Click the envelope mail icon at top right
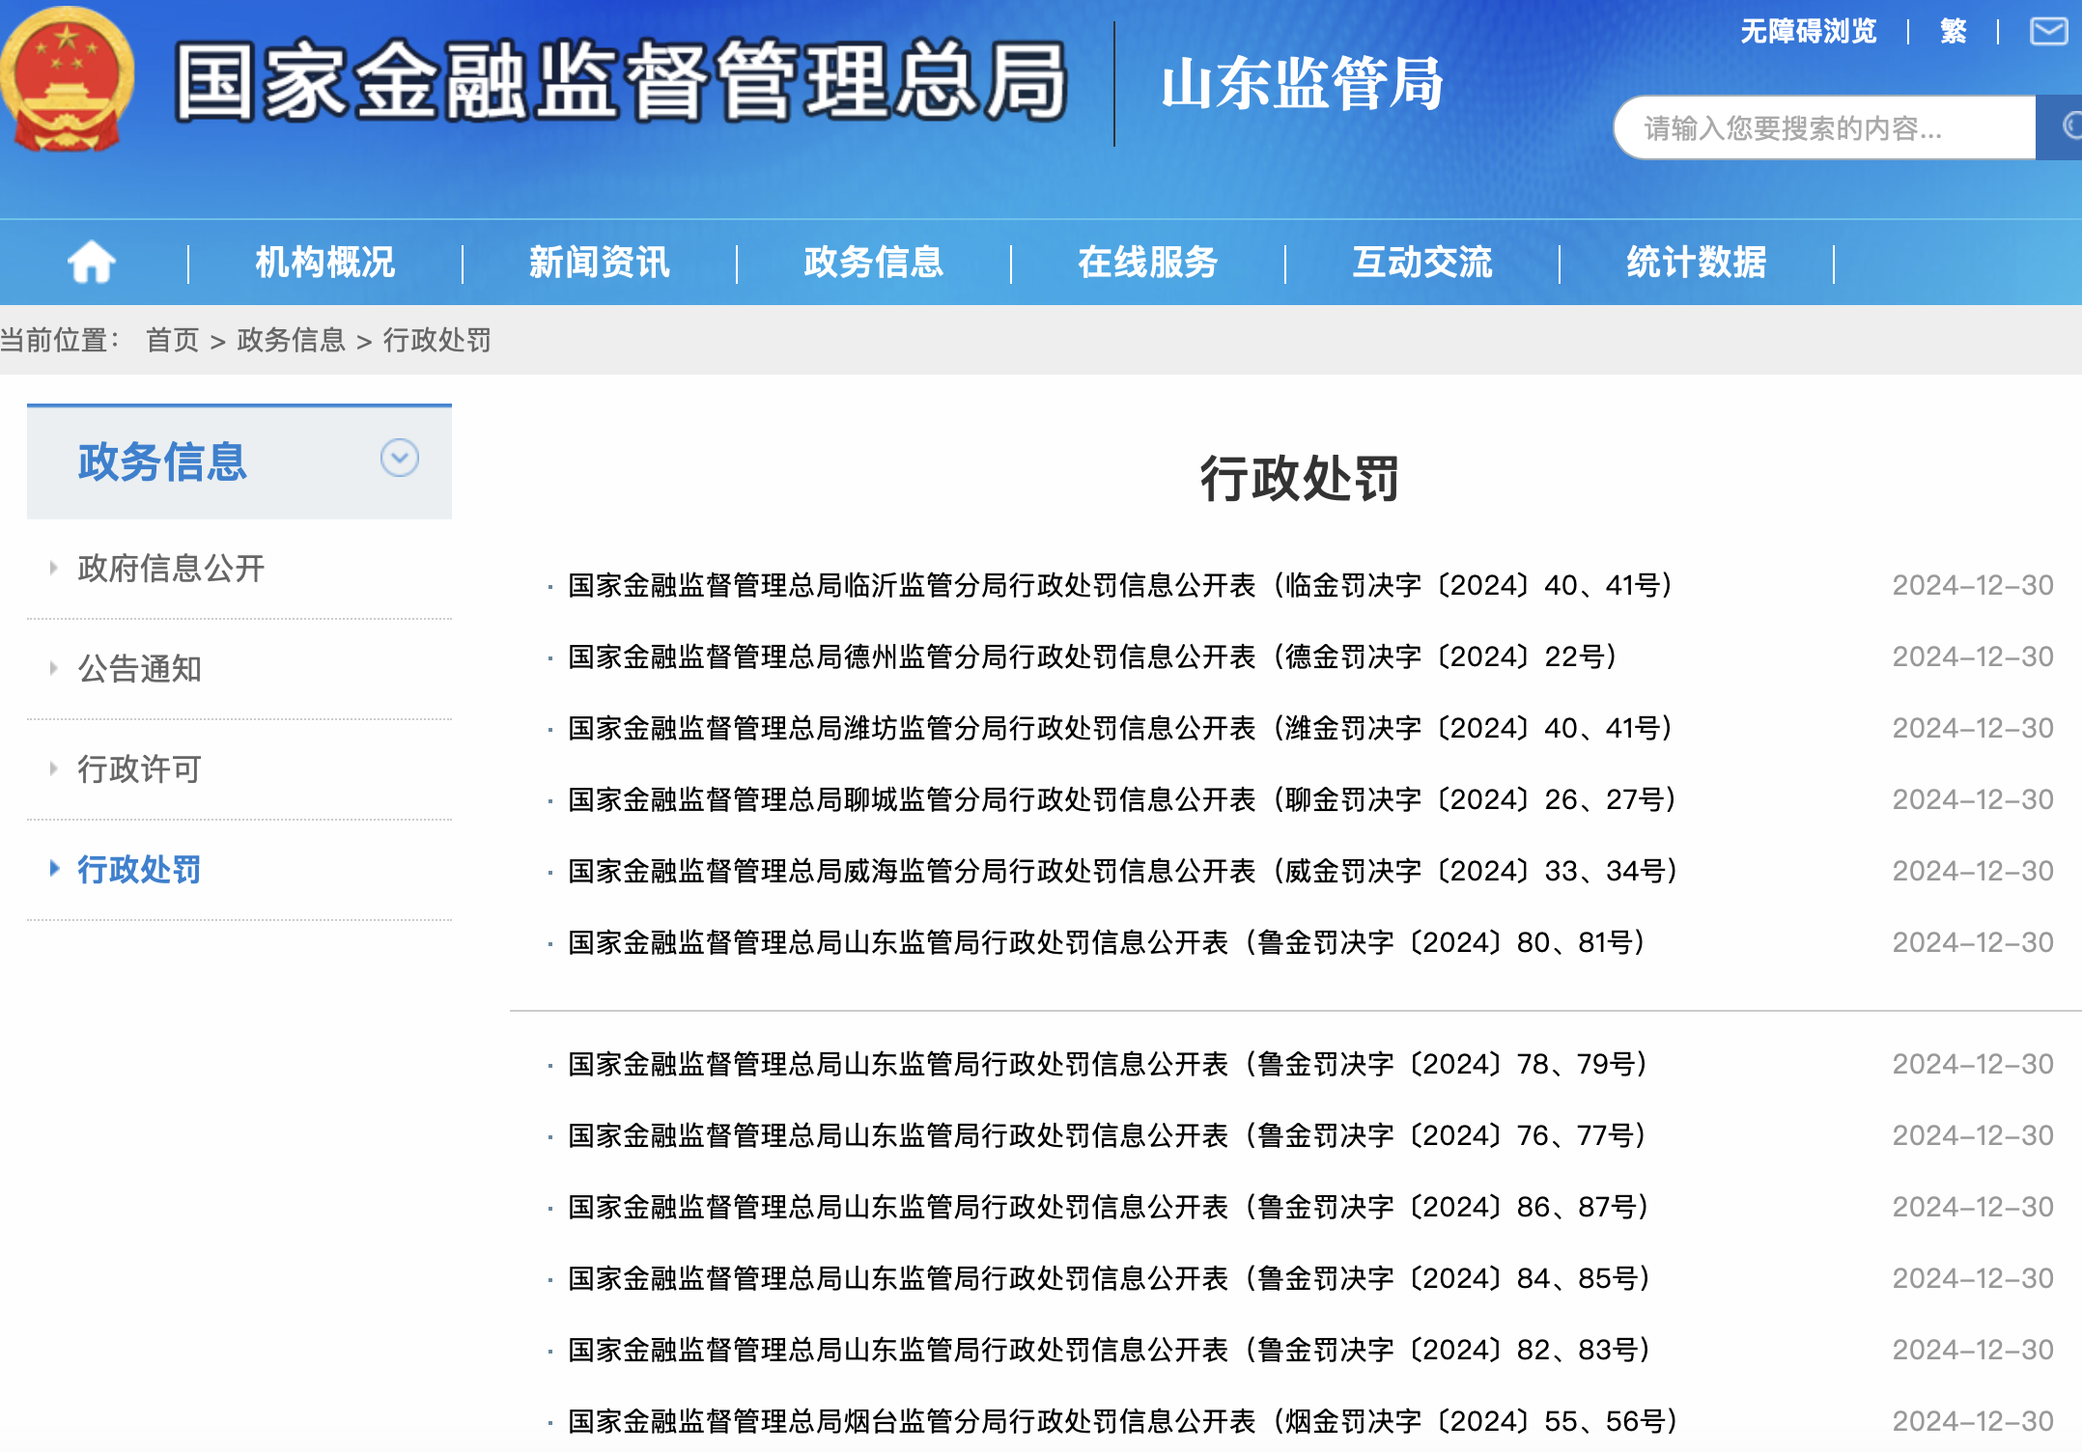The image size is (2082, 1452). click(2047, 32)
